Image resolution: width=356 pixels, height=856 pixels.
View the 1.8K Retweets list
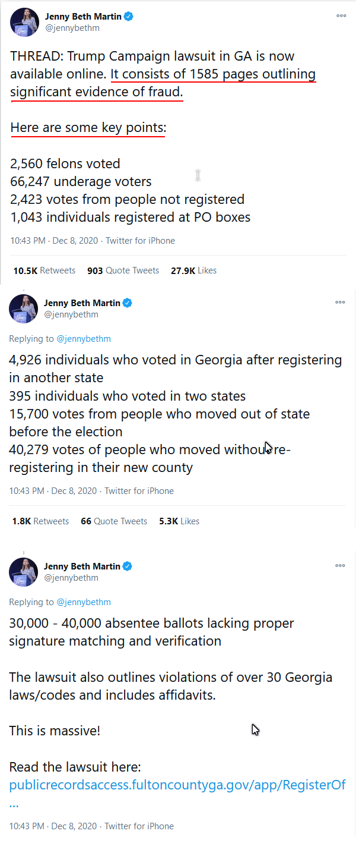(40, 521)
